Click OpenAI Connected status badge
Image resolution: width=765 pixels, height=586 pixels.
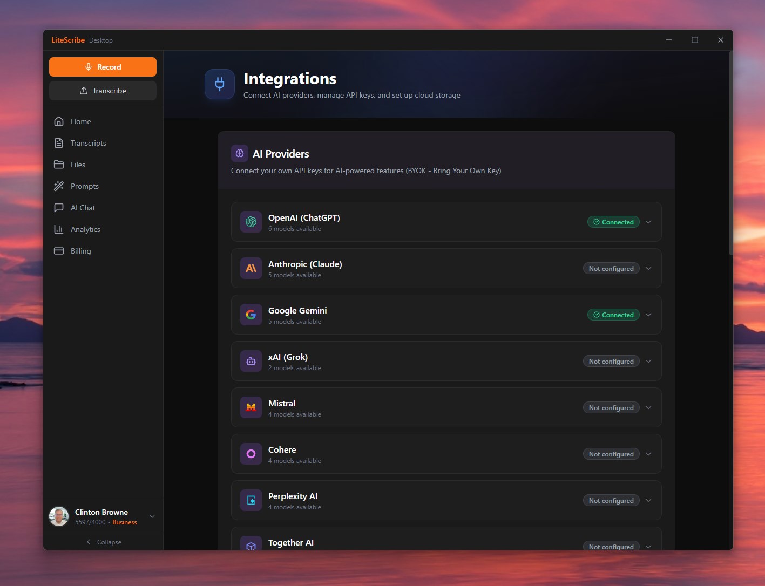pos(613,222)
